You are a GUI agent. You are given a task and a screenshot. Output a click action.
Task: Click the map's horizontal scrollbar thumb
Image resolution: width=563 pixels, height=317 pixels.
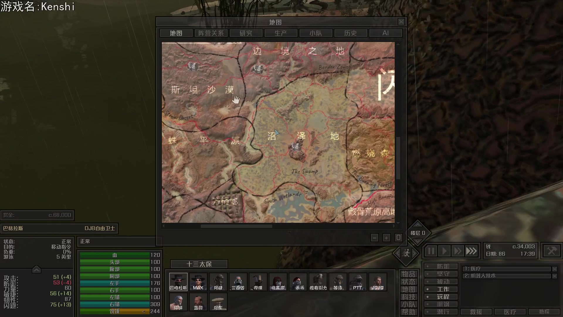pyautogui.click(x=236, y=226)
